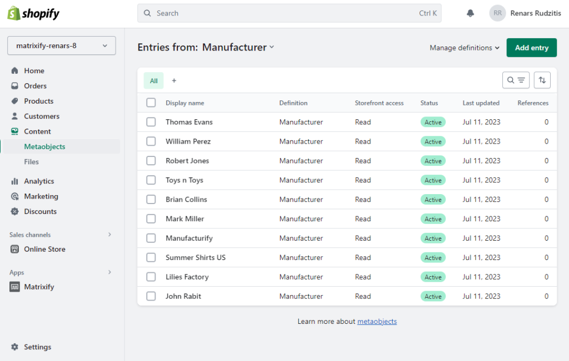Switch to the All entries tab

[153, 80]
